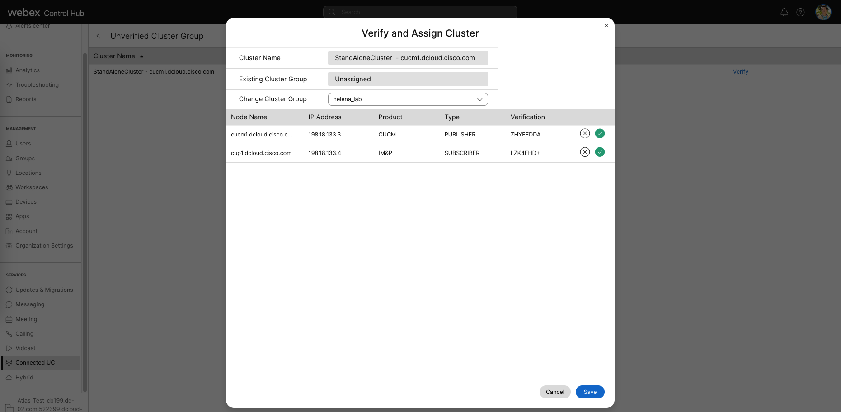Open the help question mark icon
The width and height of the screenshot is (841, 412).
[x=800, y=12]
